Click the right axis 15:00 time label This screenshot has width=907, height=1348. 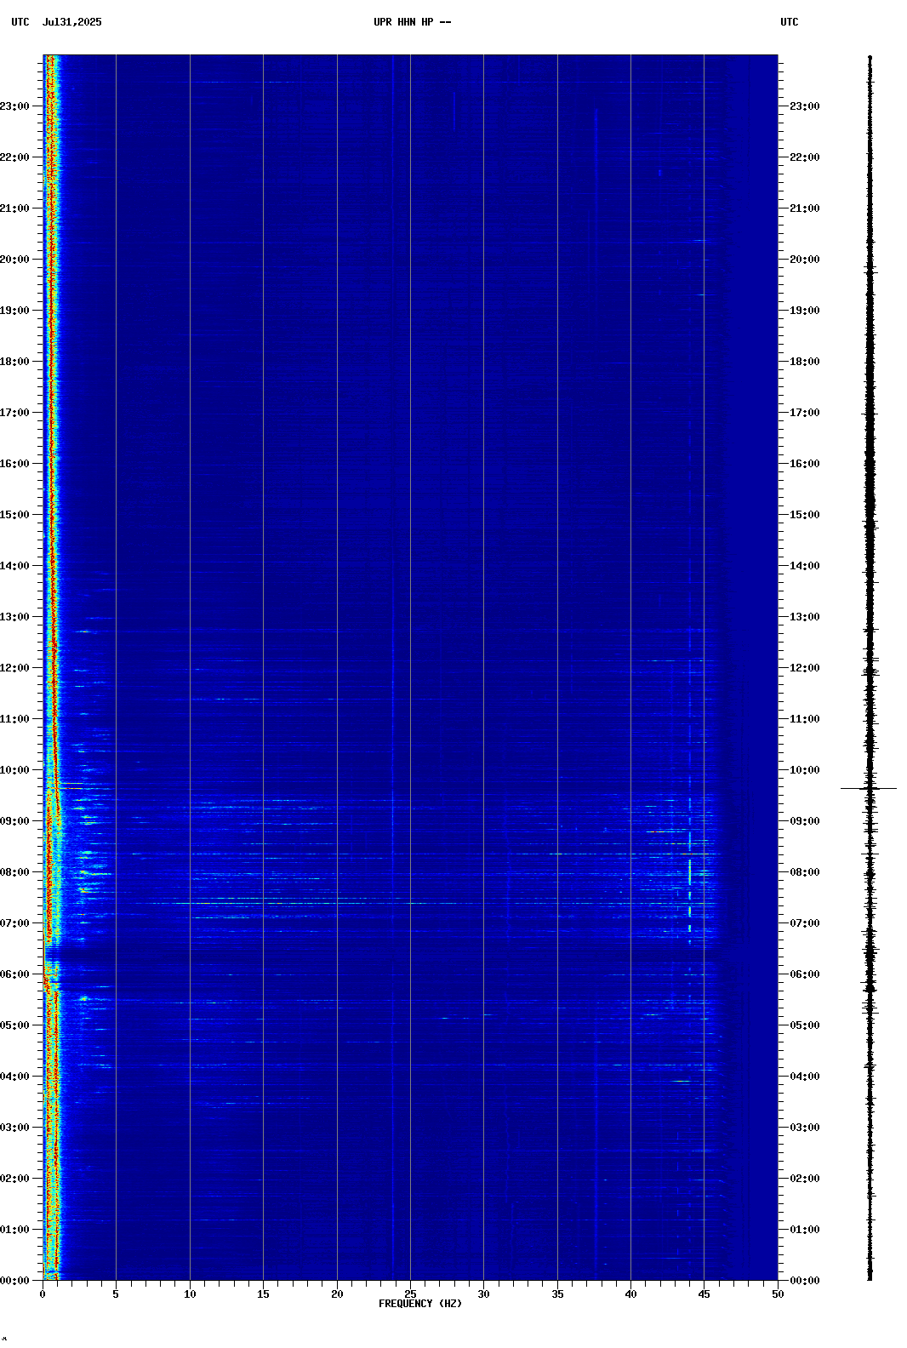[805, 515]
